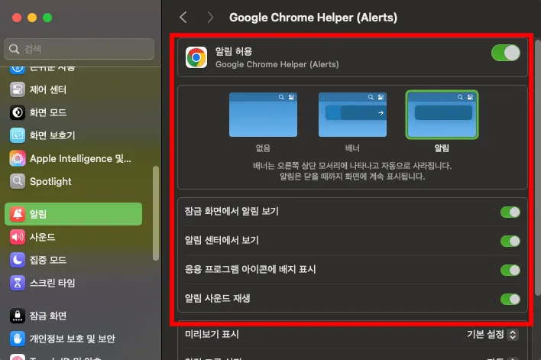Toggle 알림 사운드 재생 switch
Viewport: 541px width, 360px height.
[510, 299]
